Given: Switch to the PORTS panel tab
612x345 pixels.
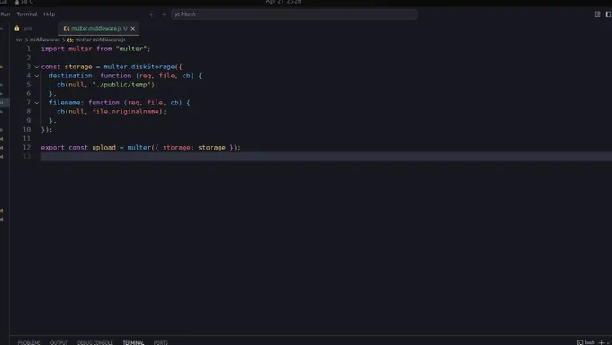Looking at the screenshot, I should [161, 342].
